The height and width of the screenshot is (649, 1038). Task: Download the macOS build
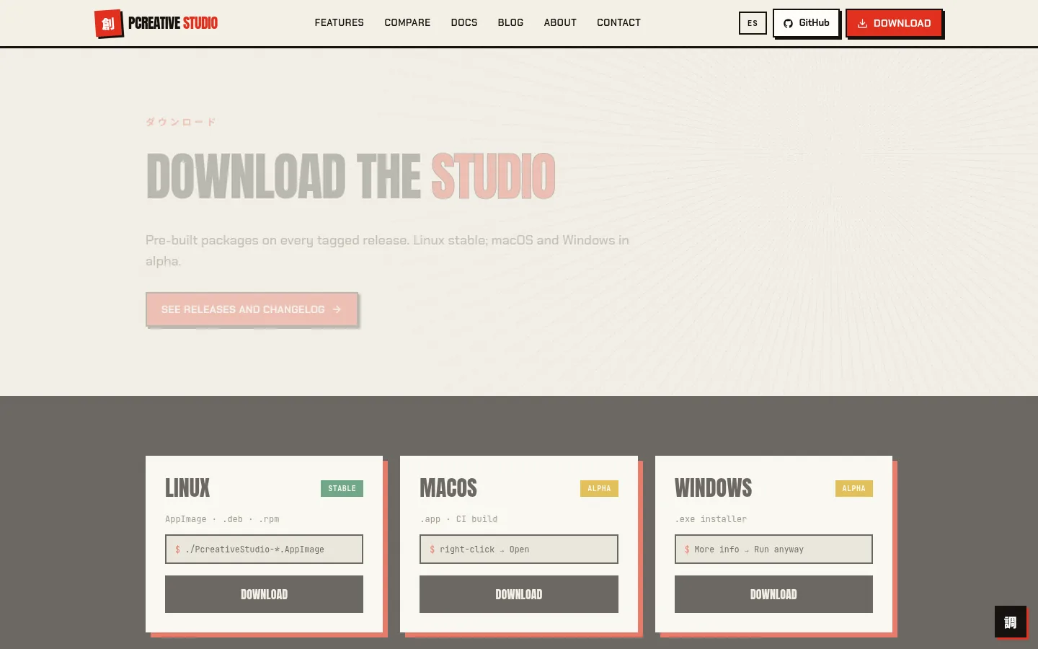coord(519,594)
